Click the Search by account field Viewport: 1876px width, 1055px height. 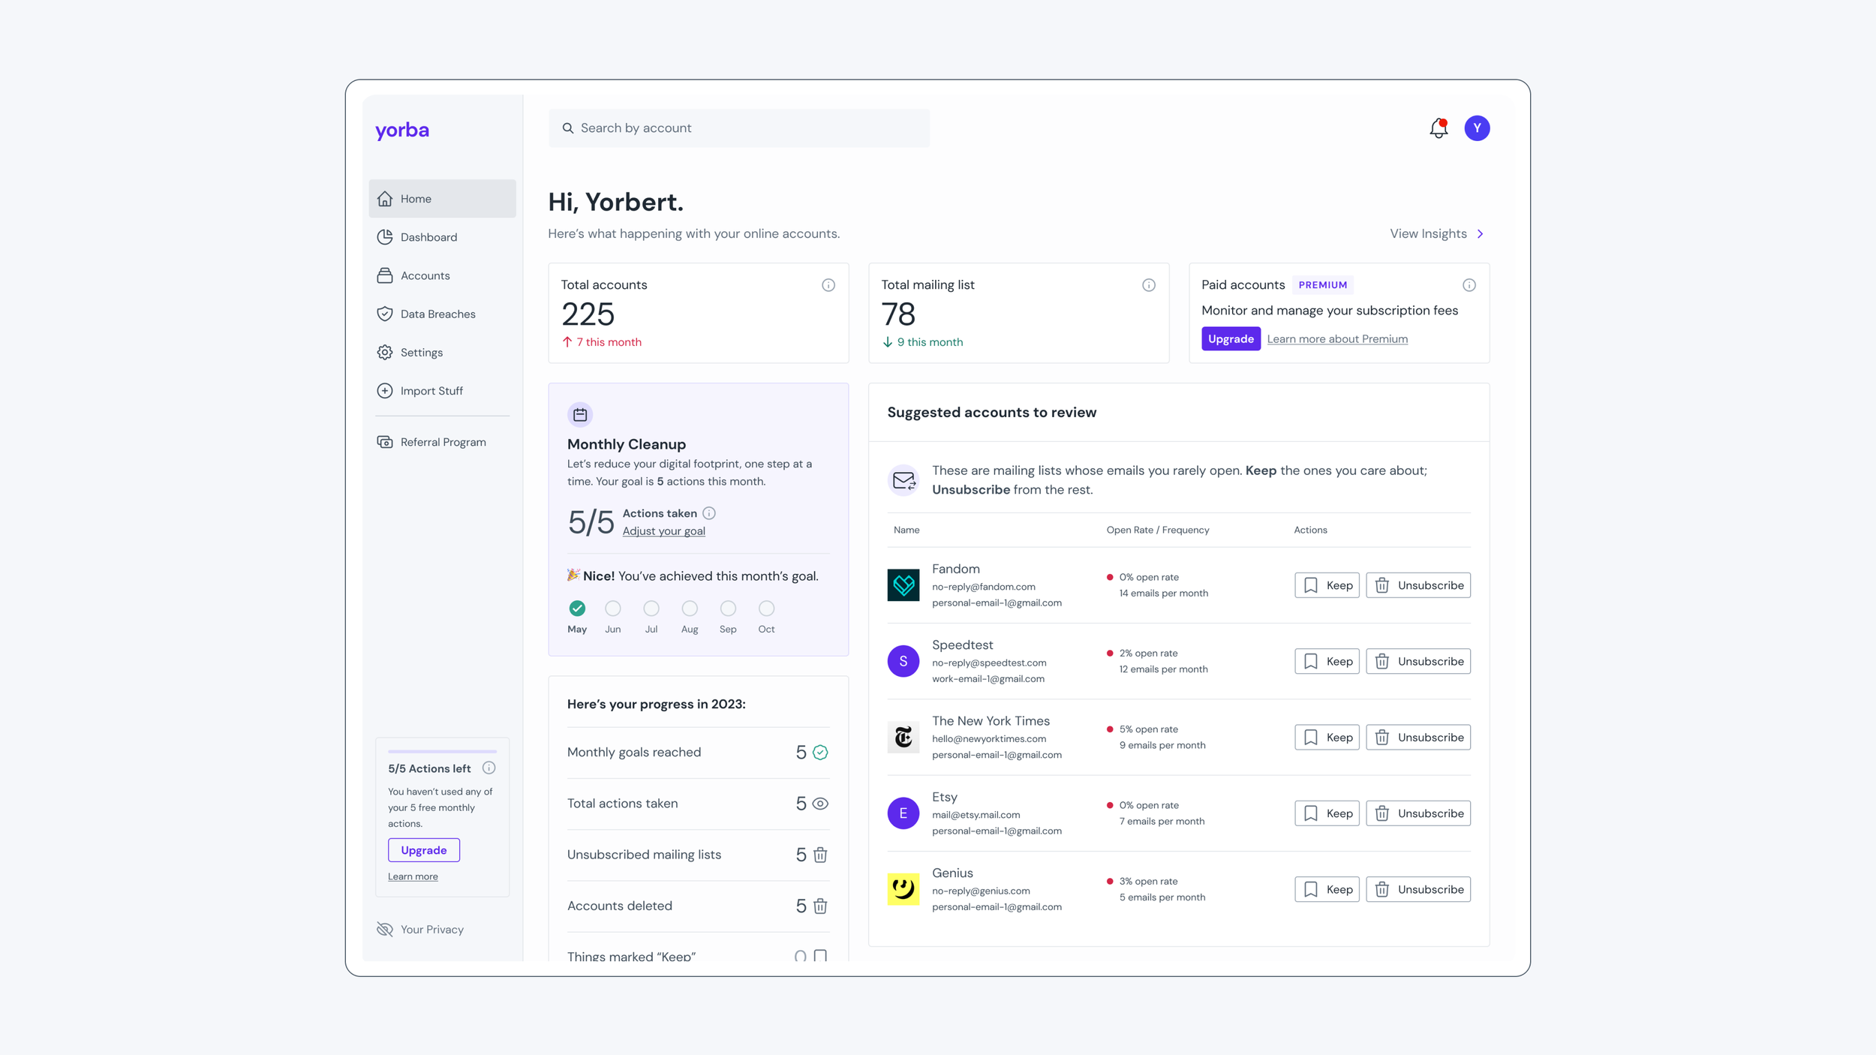738,128
